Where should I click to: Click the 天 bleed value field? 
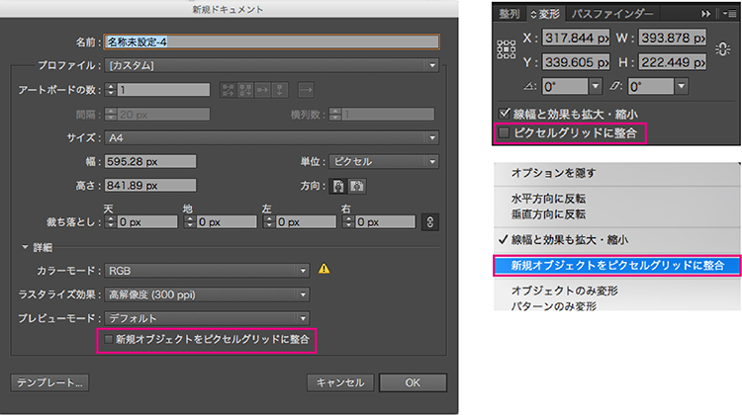click(x=147, y=222)
